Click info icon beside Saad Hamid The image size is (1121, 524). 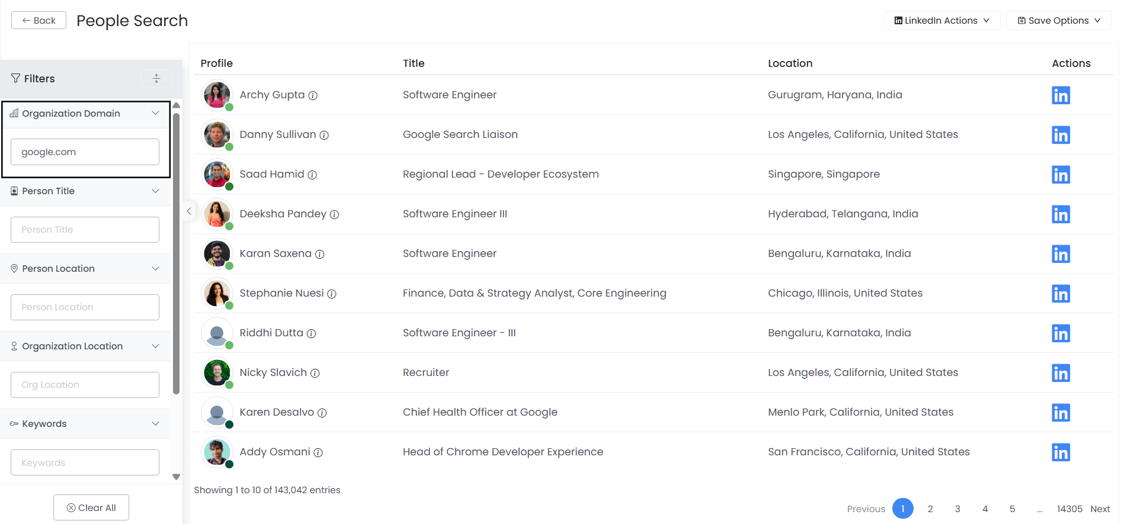pyautogui.click(x=312, y=175)
